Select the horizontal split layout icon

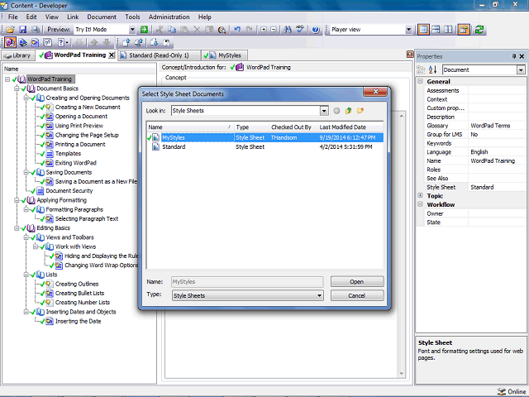pyautogui.click(x=436, y=30)
